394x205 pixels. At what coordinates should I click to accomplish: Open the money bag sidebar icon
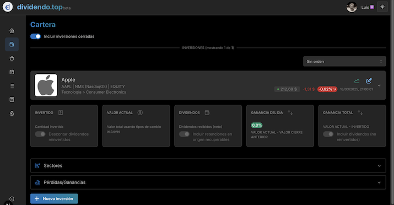12,114
